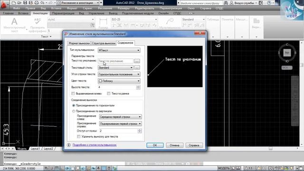Switch to Layout1 tab
This screenshot has width=304, height=171.
(35, 149)
